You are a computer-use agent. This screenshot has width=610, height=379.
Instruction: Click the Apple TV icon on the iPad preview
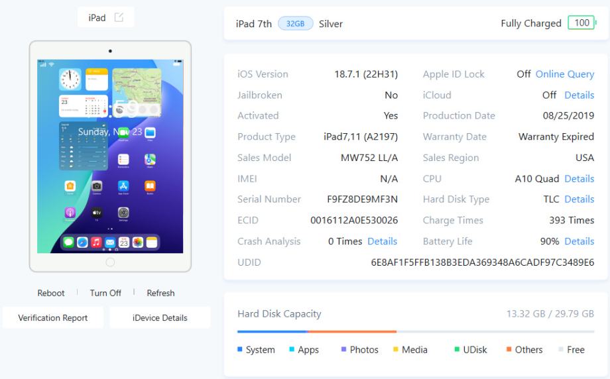pos(97,213)
